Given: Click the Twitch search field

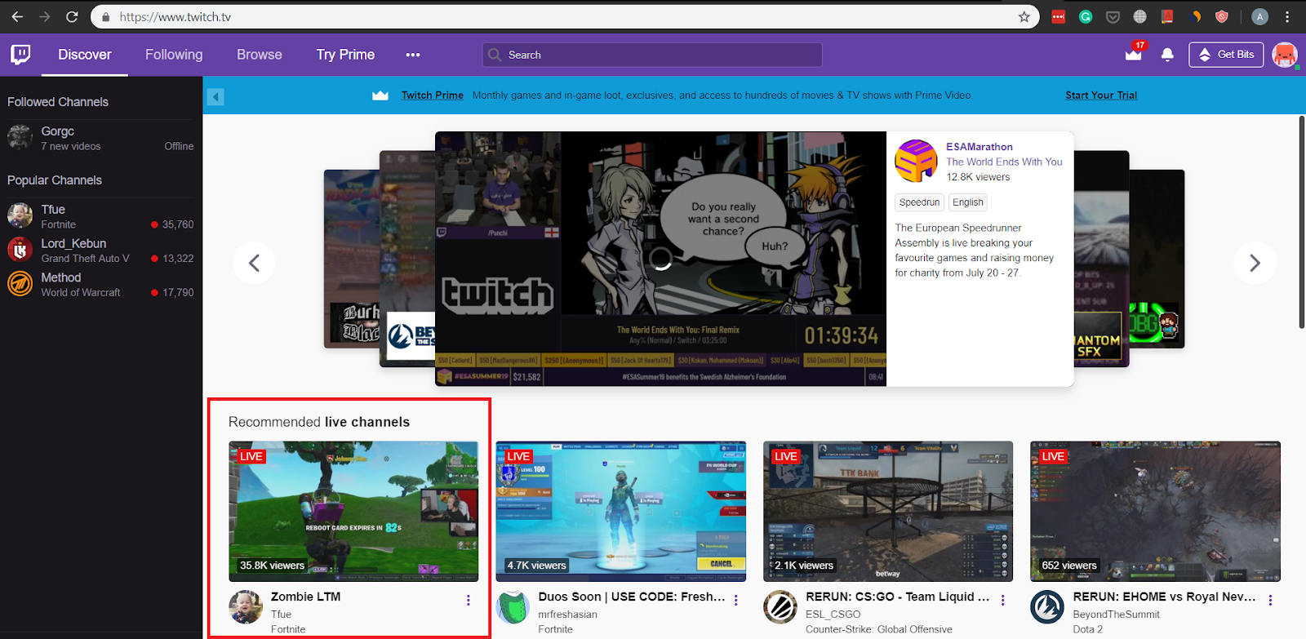Looking at the screenshot, I should click(652, 55).
